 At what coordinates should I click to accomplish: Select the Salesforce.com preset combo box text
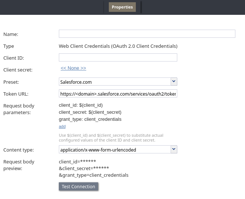click(114, 82)
